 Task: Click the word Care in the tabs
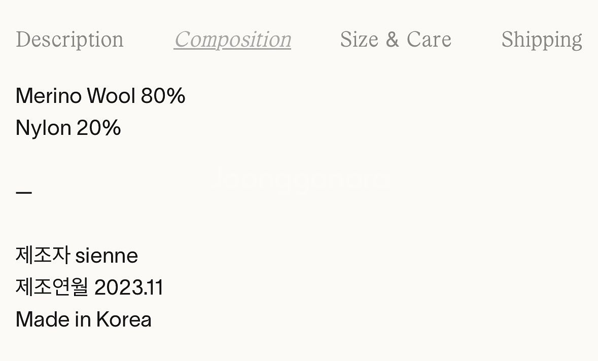click(429, 40)
